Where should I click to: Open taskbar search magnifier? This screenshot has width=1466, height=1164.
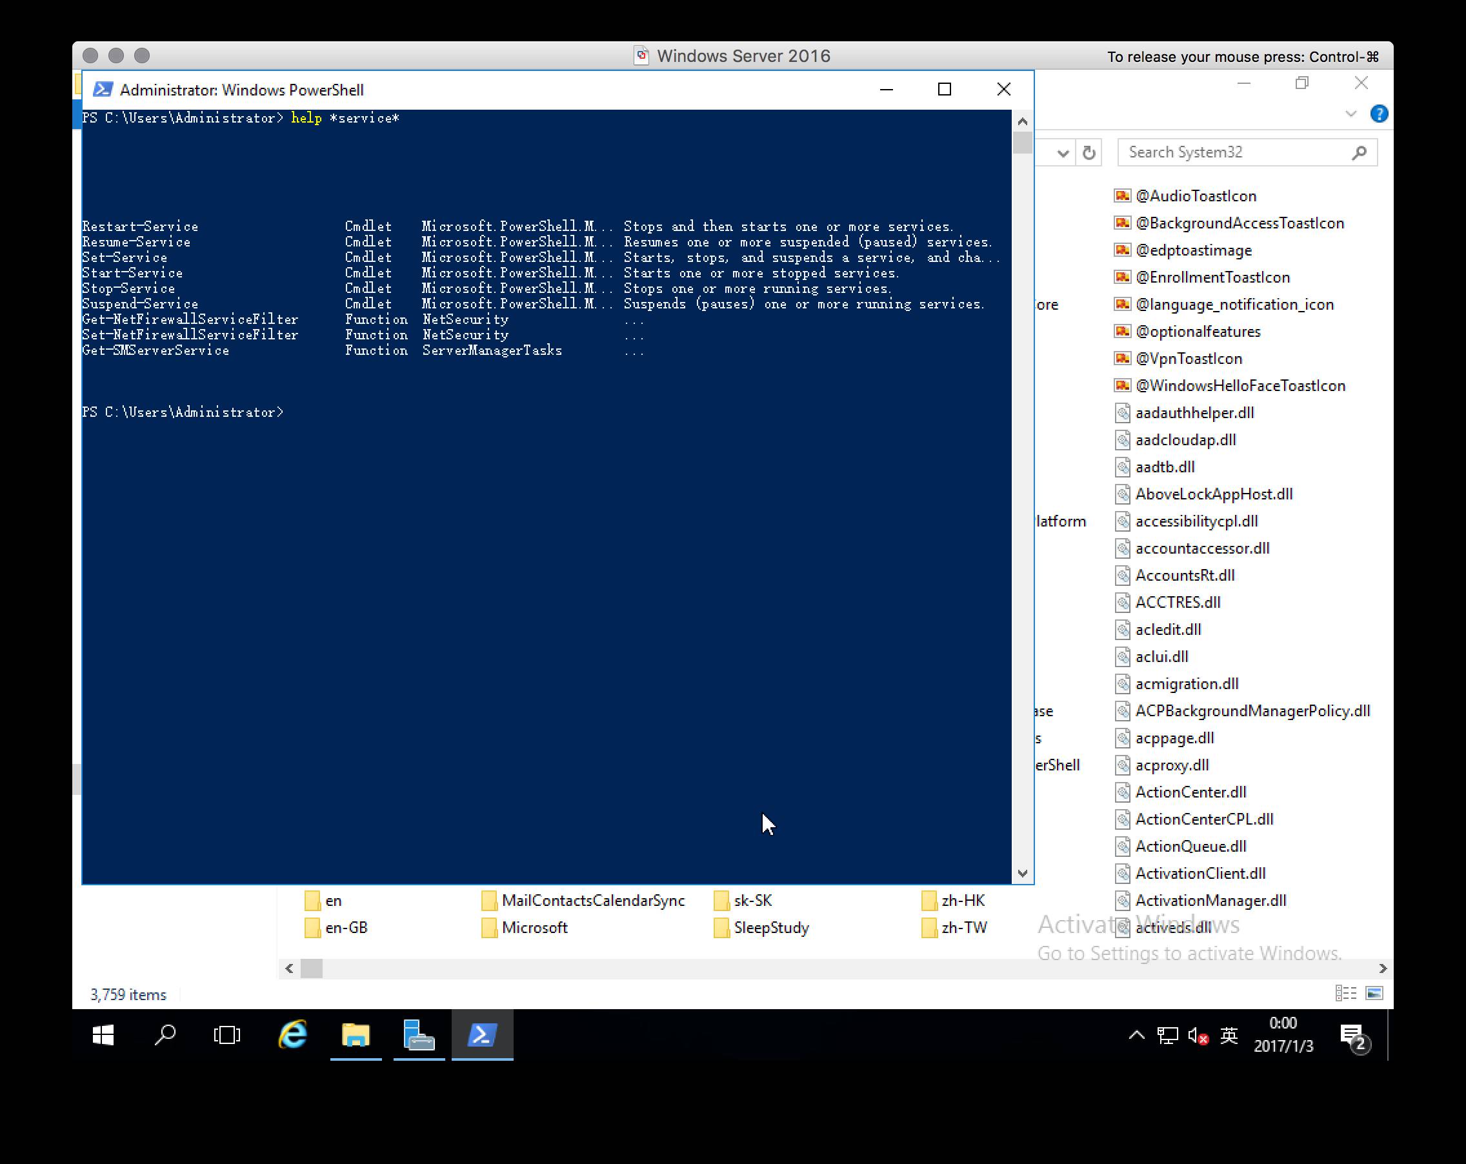(x=165, y=1035)
